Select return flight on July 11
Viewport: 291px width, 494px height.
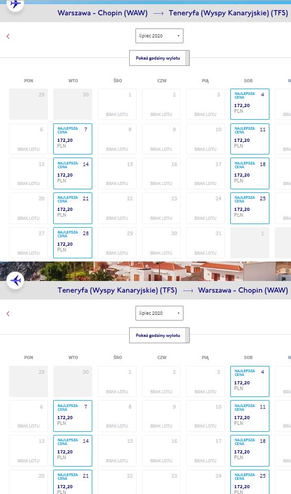[250, 416]
